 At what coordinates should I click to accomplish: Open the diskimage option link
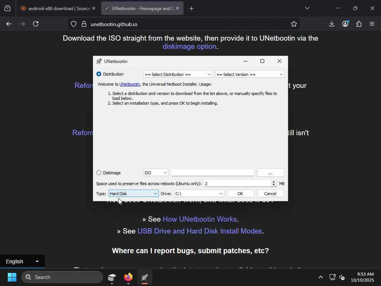click(x=189, y=47)
